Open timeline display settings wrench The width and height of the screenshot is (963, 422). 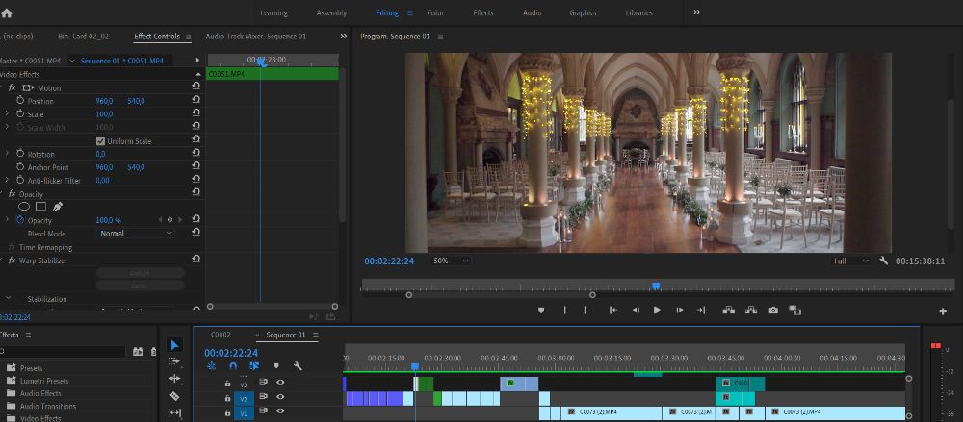298,366
